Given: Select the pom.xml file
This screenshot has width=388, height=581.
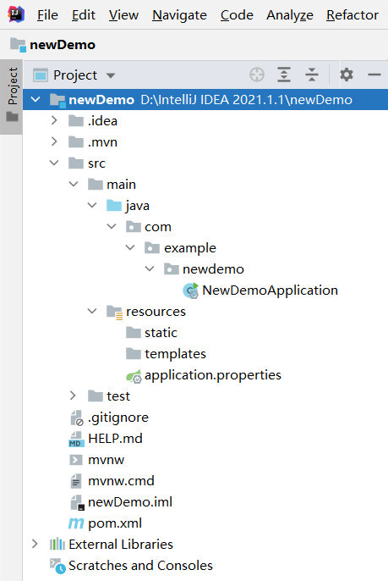Looking at the screenshot, I should tap(115, 523).
